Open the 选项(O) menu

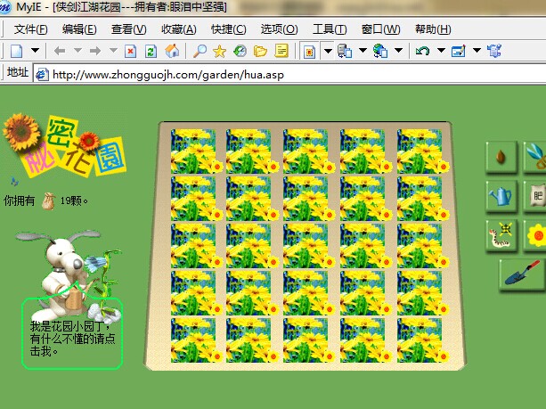[x=280, y=29]
